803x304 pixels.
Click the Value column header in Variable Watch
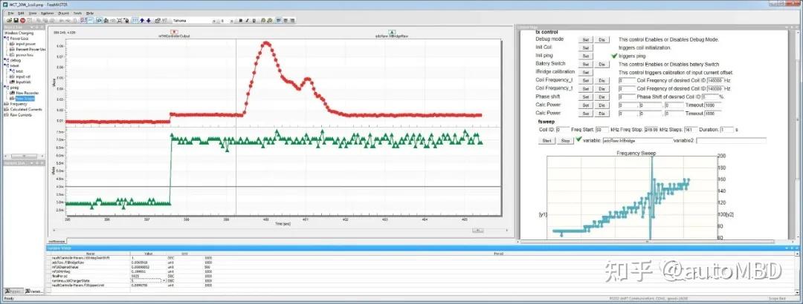click(149, 254)
